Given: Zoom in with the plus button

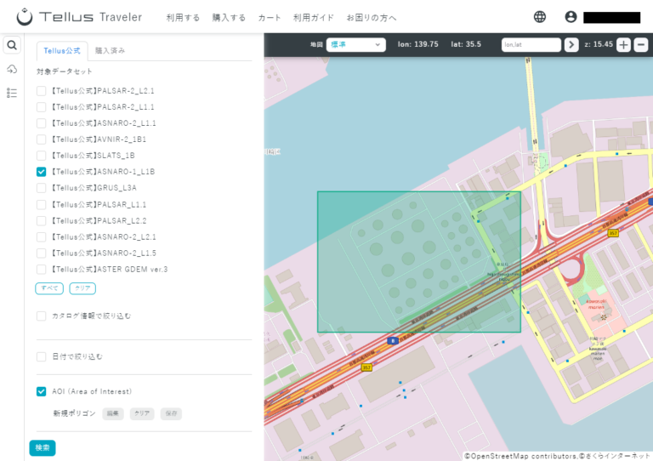Looking at the screenshot, I should click(x=623, y=44).
